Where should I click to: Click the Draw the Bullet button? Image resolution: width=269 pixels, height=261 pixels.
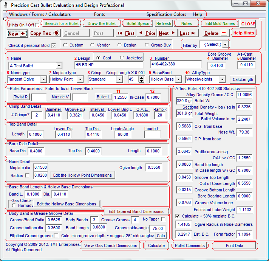point(102,23)
